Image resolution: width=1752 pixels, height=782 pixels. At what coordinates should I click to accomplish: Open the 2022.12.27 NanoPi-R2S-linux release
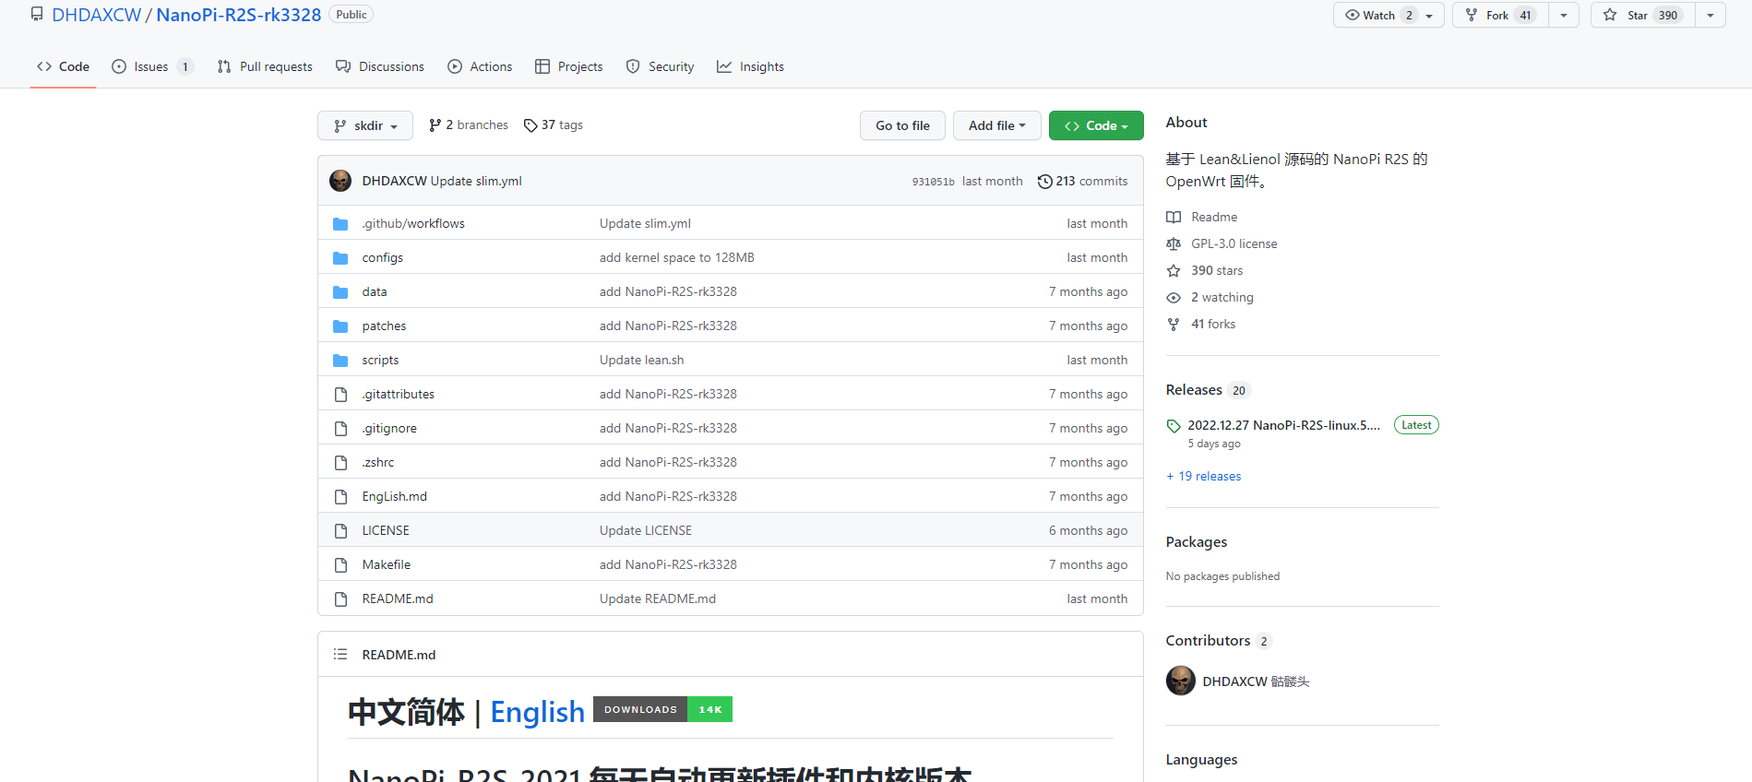(1283, 425)
